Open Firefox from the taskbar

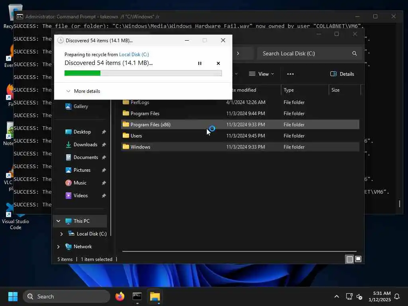120,296
